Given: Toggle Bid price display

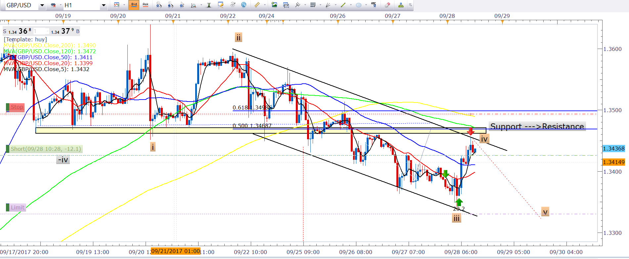Looking at the screenshot, I should [x=134, y=5].
